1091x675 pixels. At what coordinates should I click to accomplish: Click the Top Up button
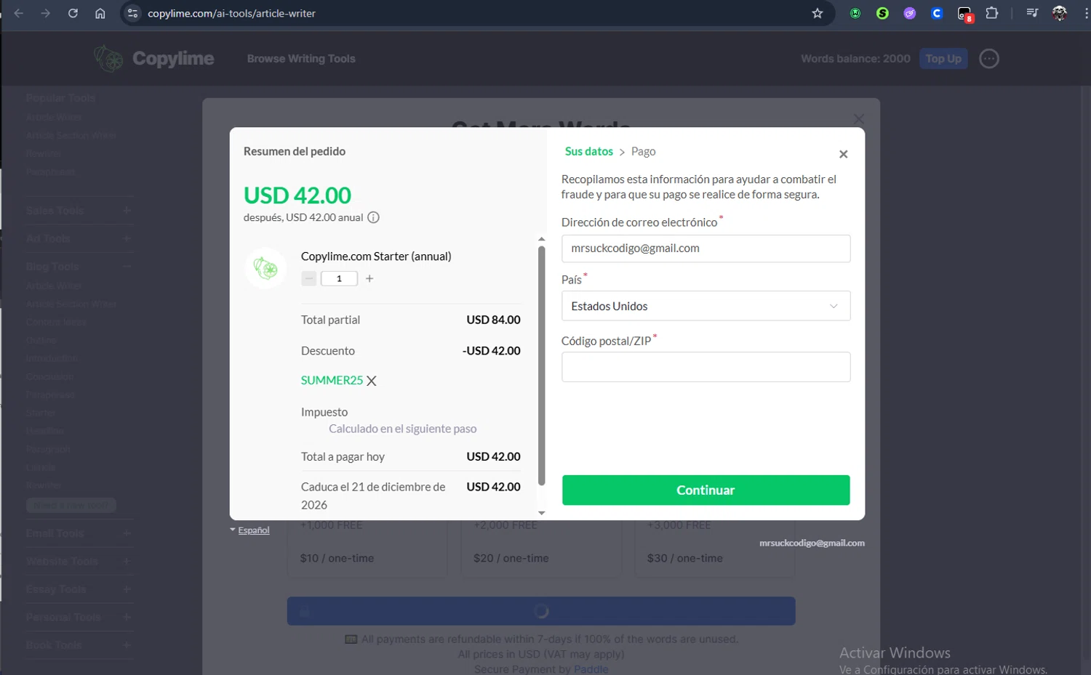click(x=943, y=59)
